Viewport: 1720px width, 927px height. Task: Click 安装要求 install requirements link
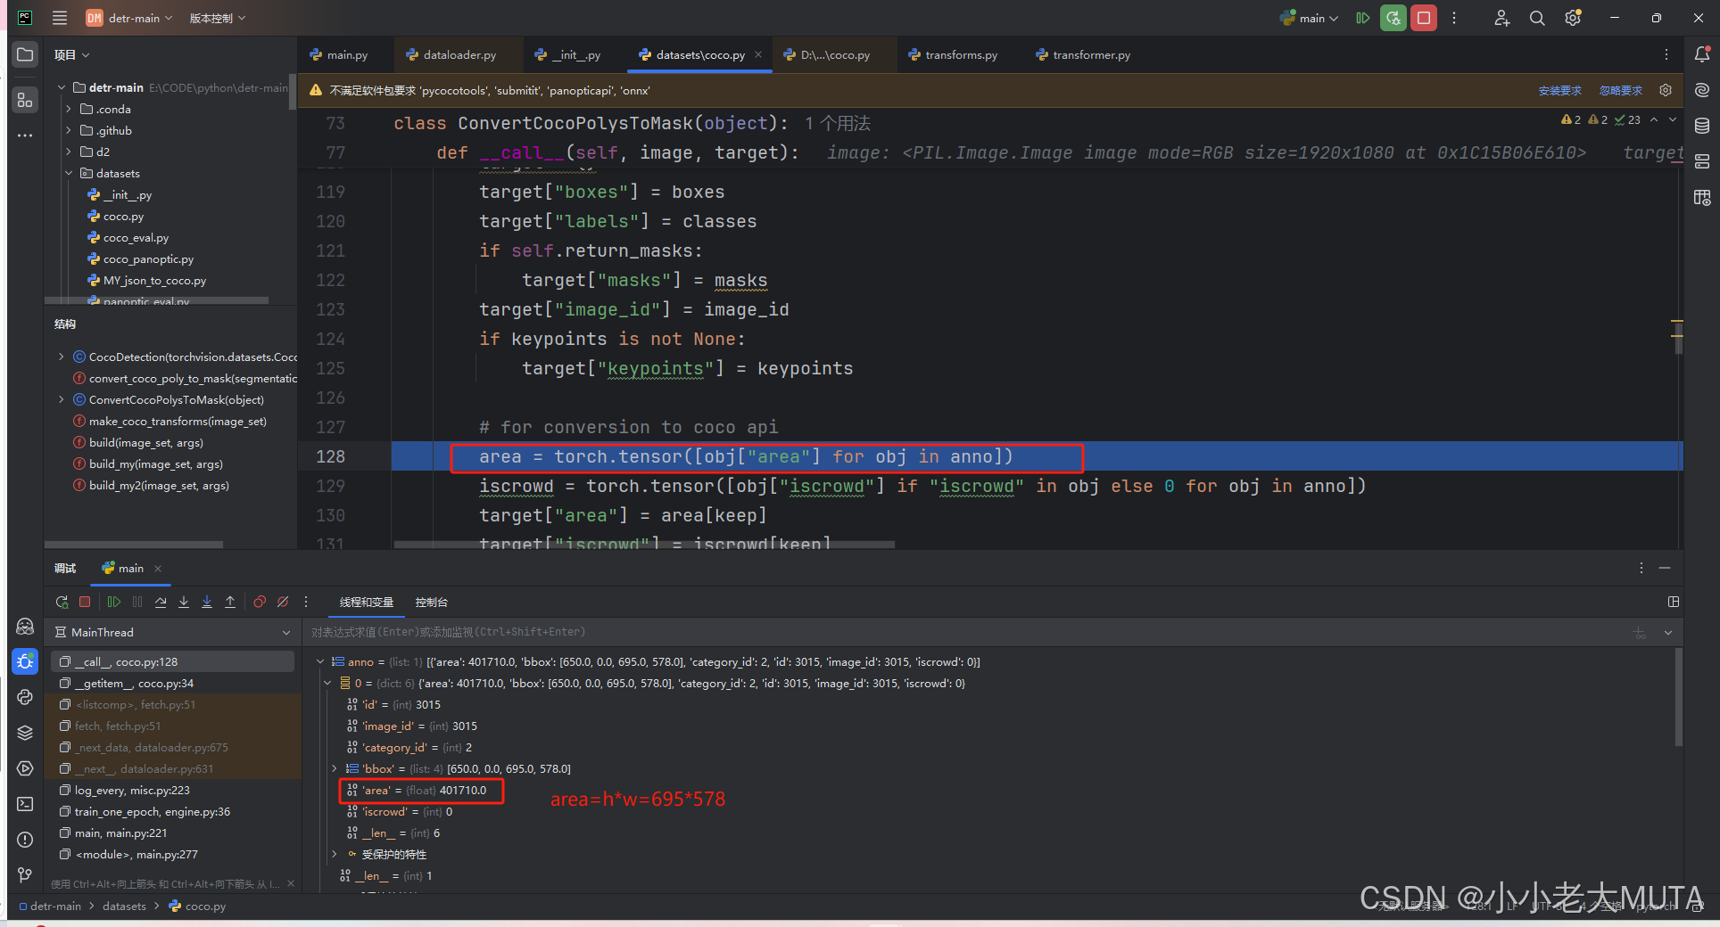[x=1559, y=90]
